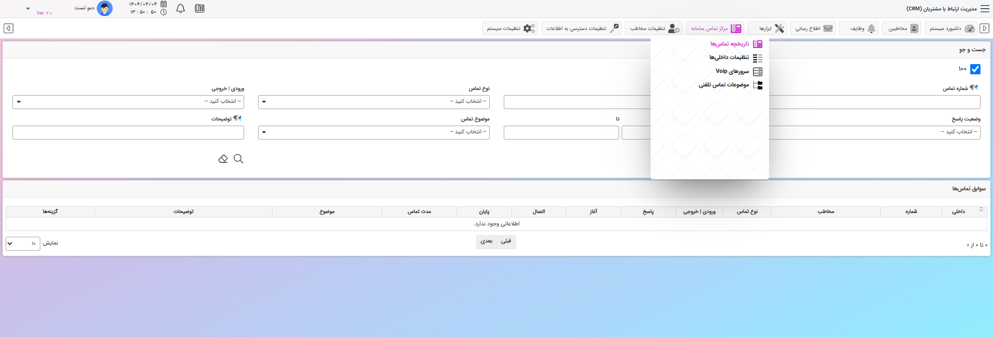Click the user avatar picture
The height and width of the screenshot is (337, 993).
click(104, 8)
